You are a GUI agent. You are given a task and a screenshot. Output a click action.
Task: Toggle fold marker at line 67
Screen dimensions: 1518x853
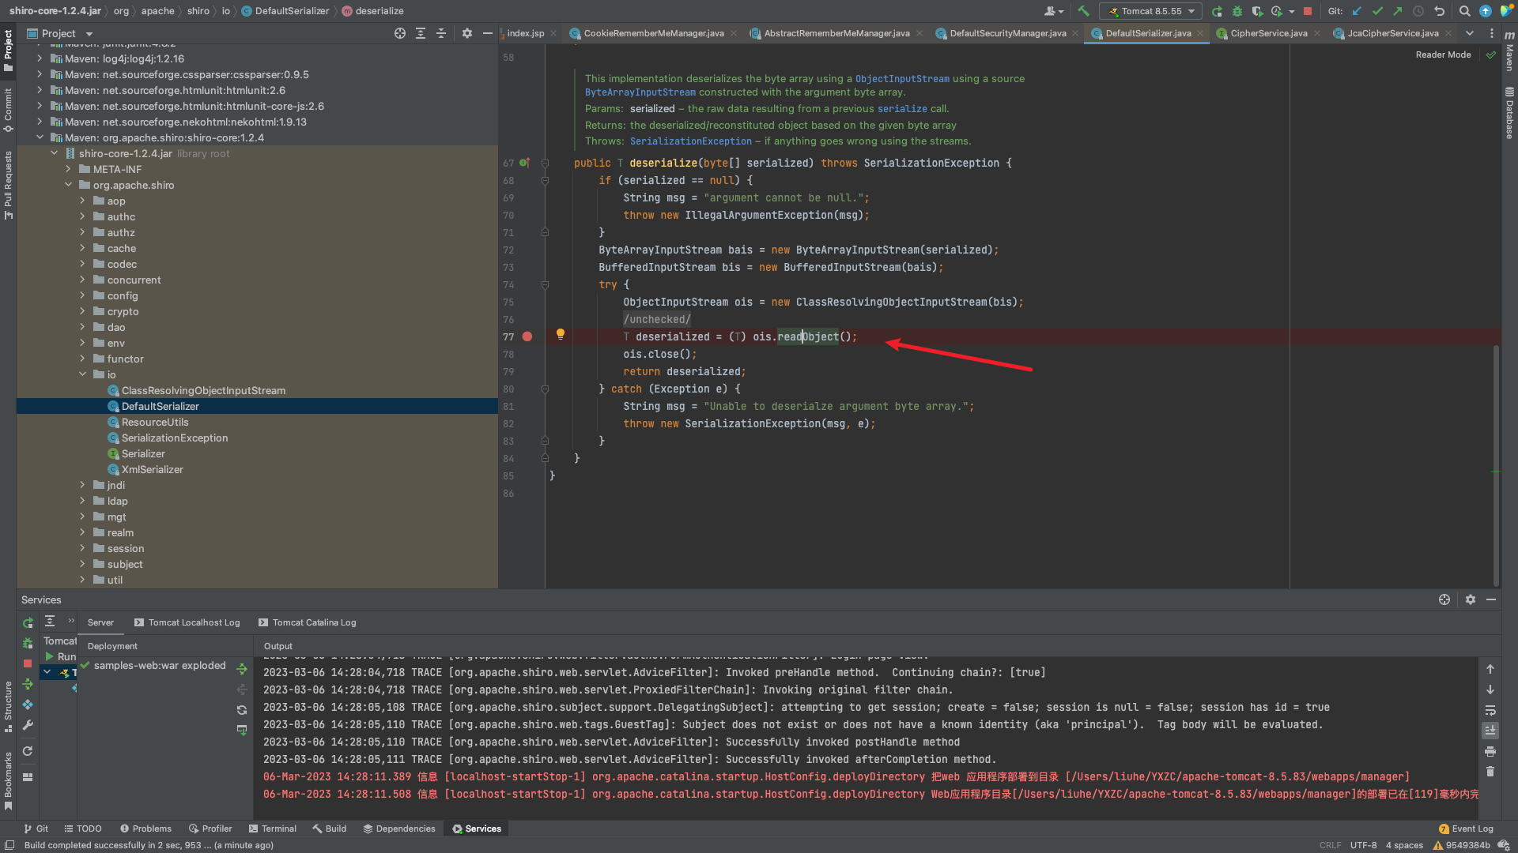click(545, 163)
